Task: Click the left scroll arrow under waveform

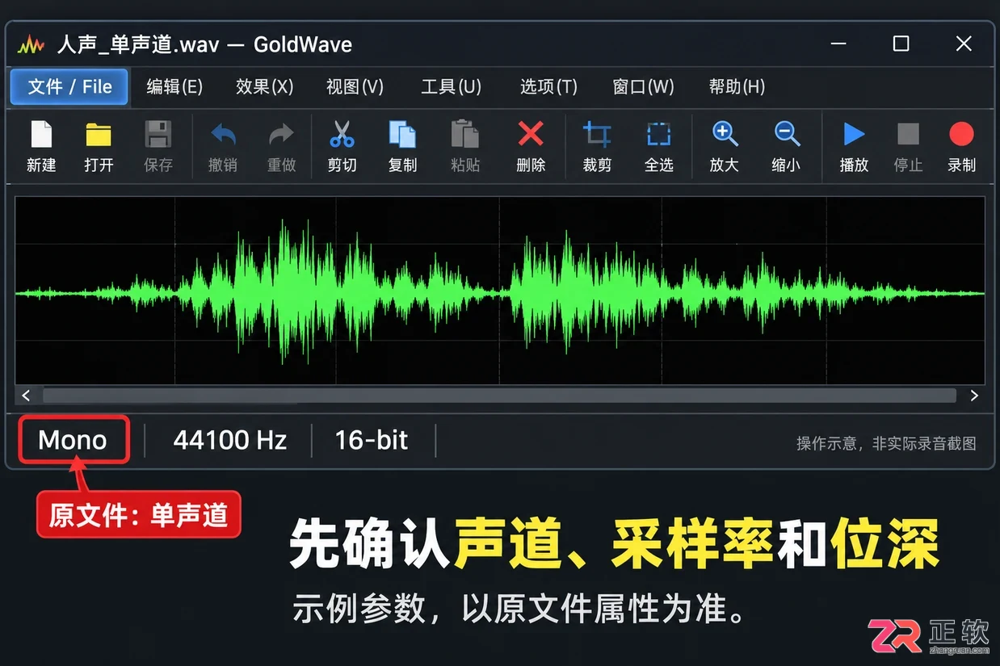Action: (x=26, y=396)
